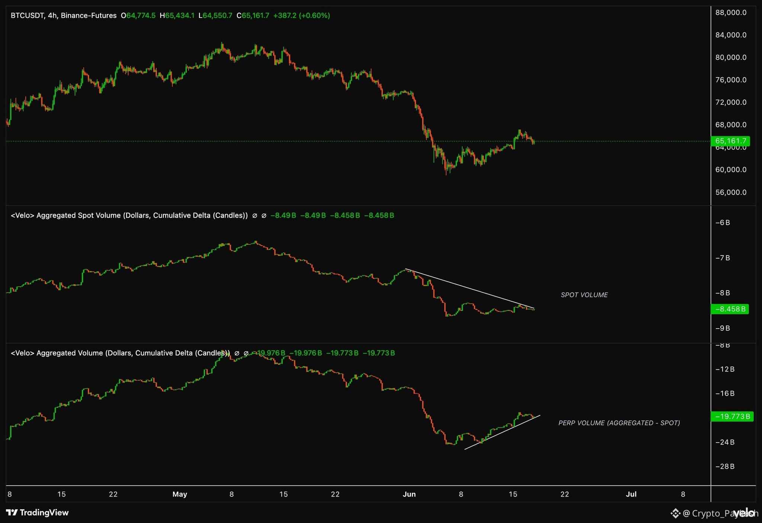The image size is (762, 523).
Task: Click the green −19.773B axis label
Action: [732, 416]
